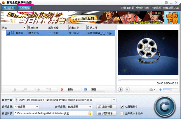This screenshot has width=181, height=119.
Task: Uncheck the video file checkbox in list
Action: pyautogui.click(x=8, y=33)
